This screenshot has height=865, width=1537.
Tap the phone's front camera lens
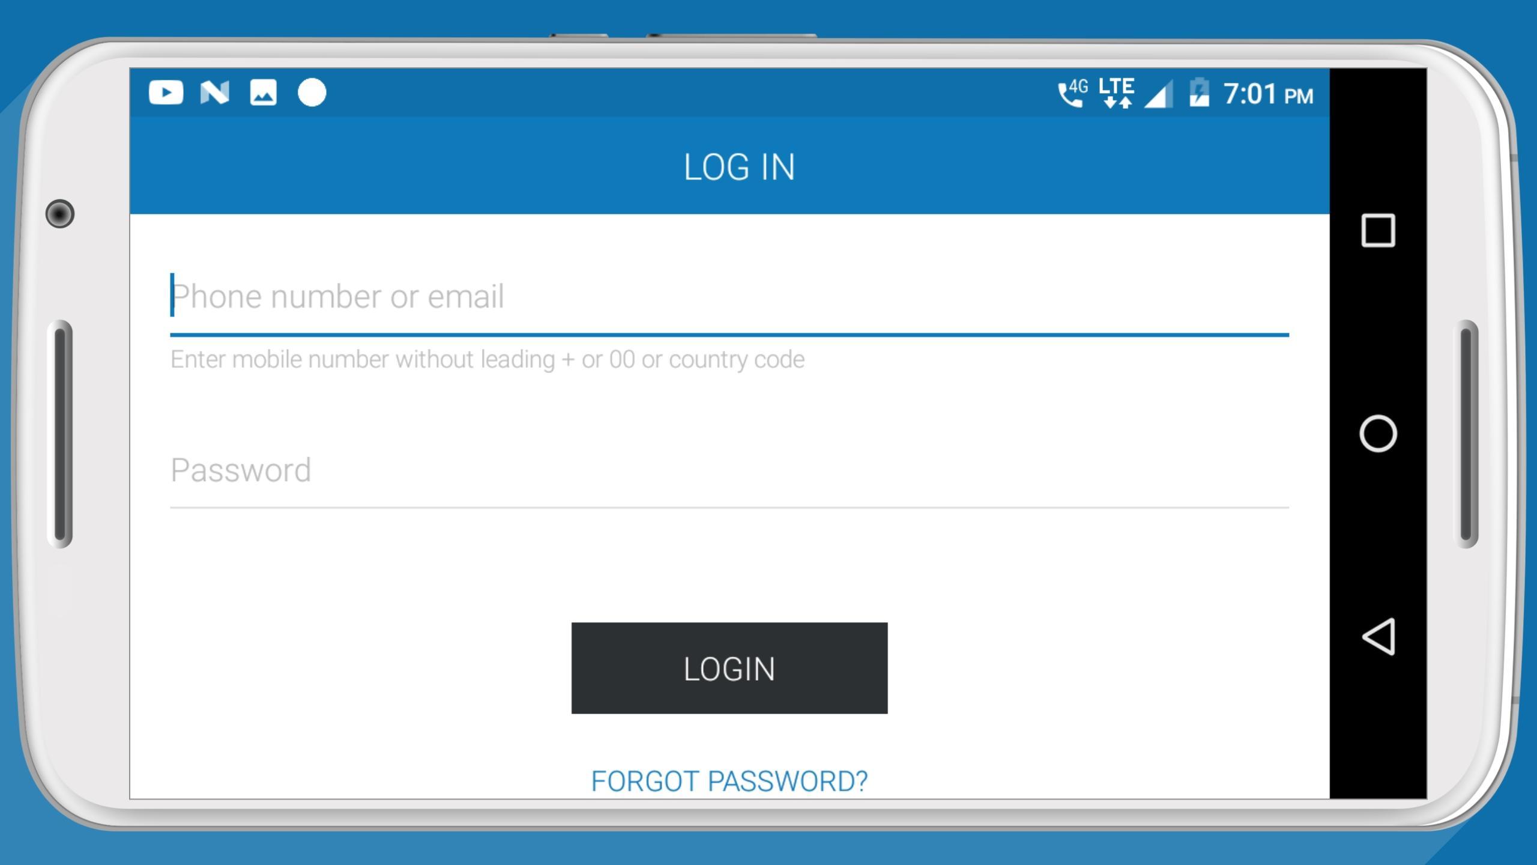(x=60, y=214)
